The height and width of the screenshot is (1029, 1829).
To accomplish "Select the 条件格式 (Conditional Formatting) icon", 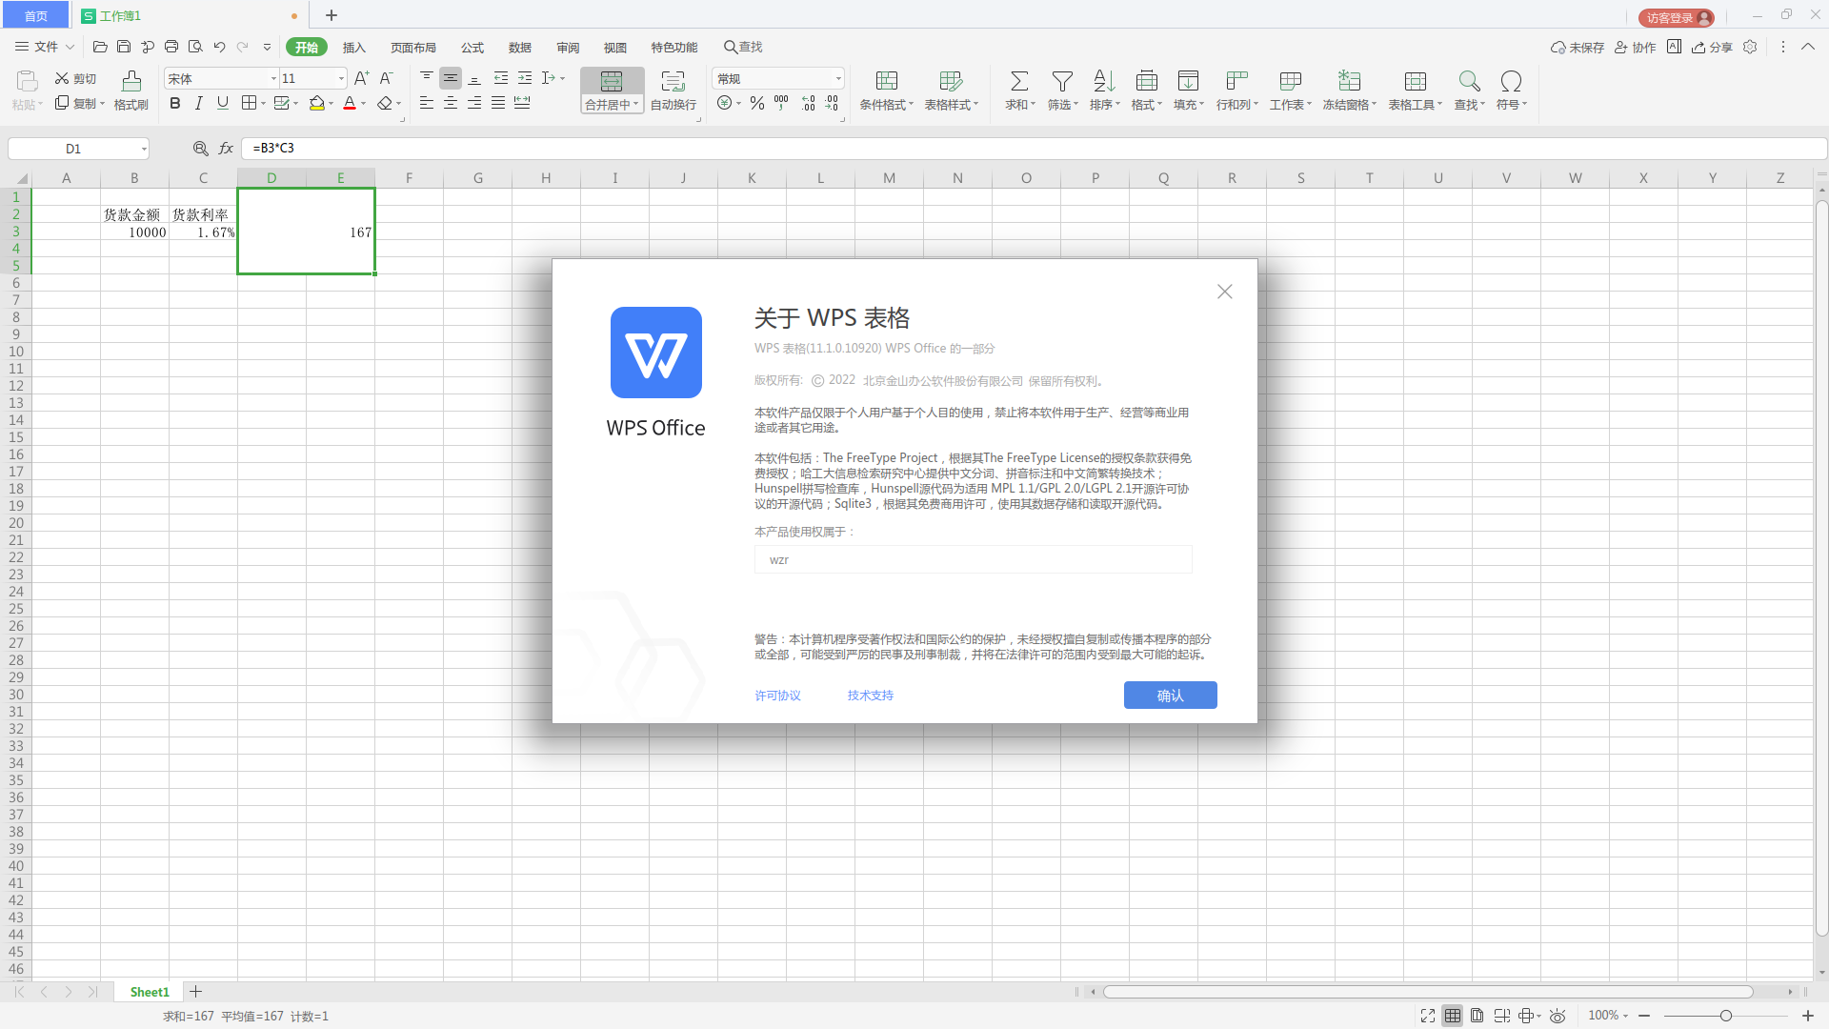I will 884,91.
